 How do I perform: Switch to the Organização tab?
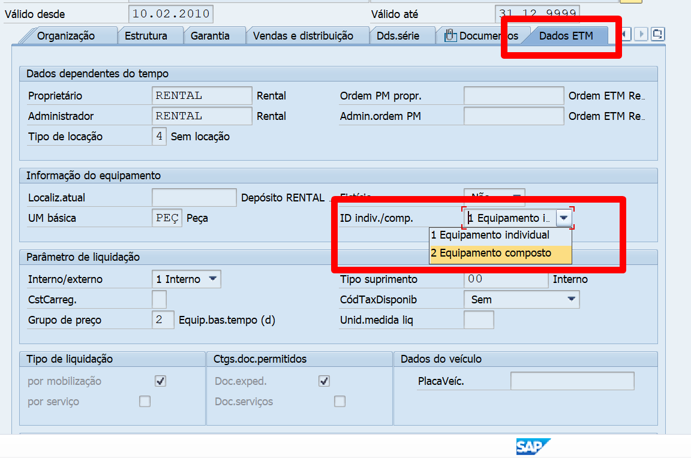pyautogui.click(x=68, y=36)
